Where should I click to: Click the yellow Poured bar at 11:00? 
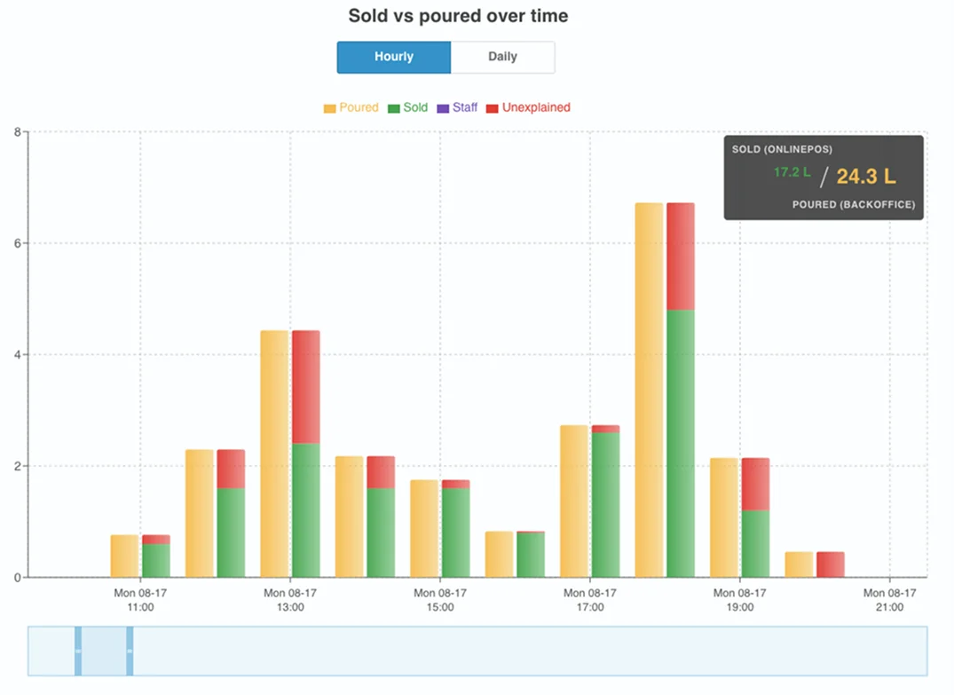[125, 557]
